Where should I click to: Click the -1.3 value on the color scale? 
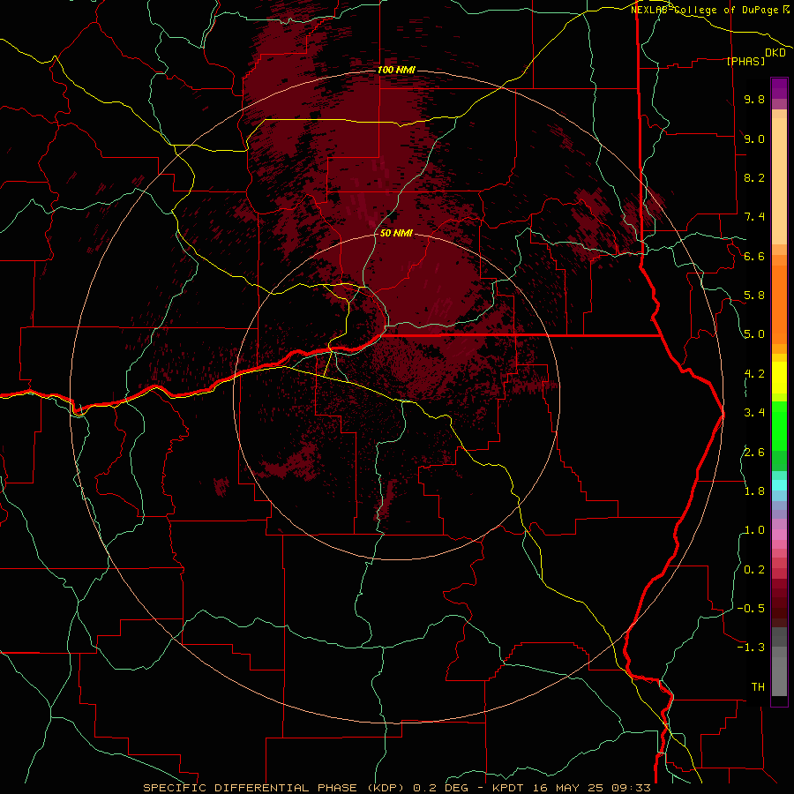751,648
